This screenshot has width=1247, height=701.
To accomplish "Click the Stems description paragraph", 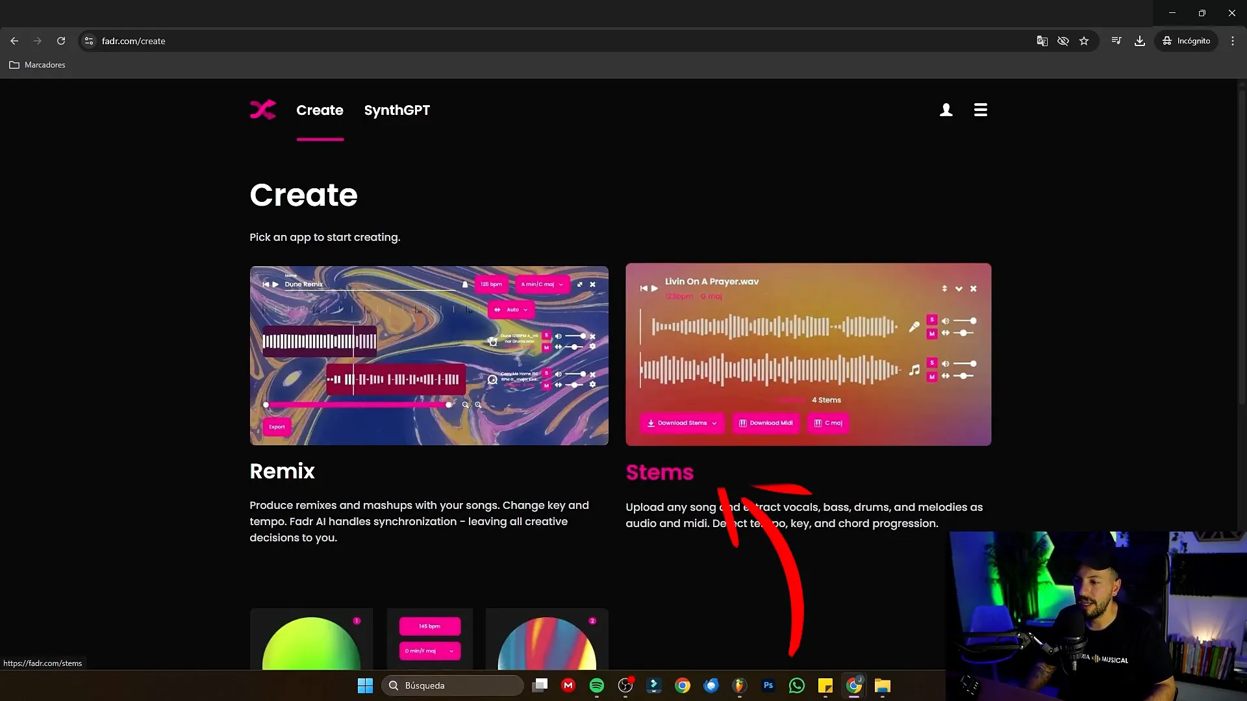I will 804,515.
